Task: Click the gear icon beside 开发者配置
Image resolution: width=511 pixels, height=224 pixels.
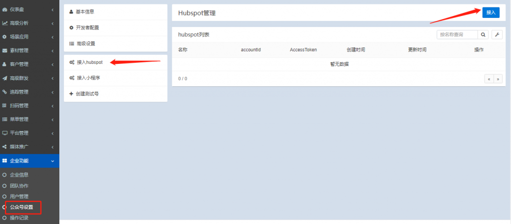Action: [71, 27]
